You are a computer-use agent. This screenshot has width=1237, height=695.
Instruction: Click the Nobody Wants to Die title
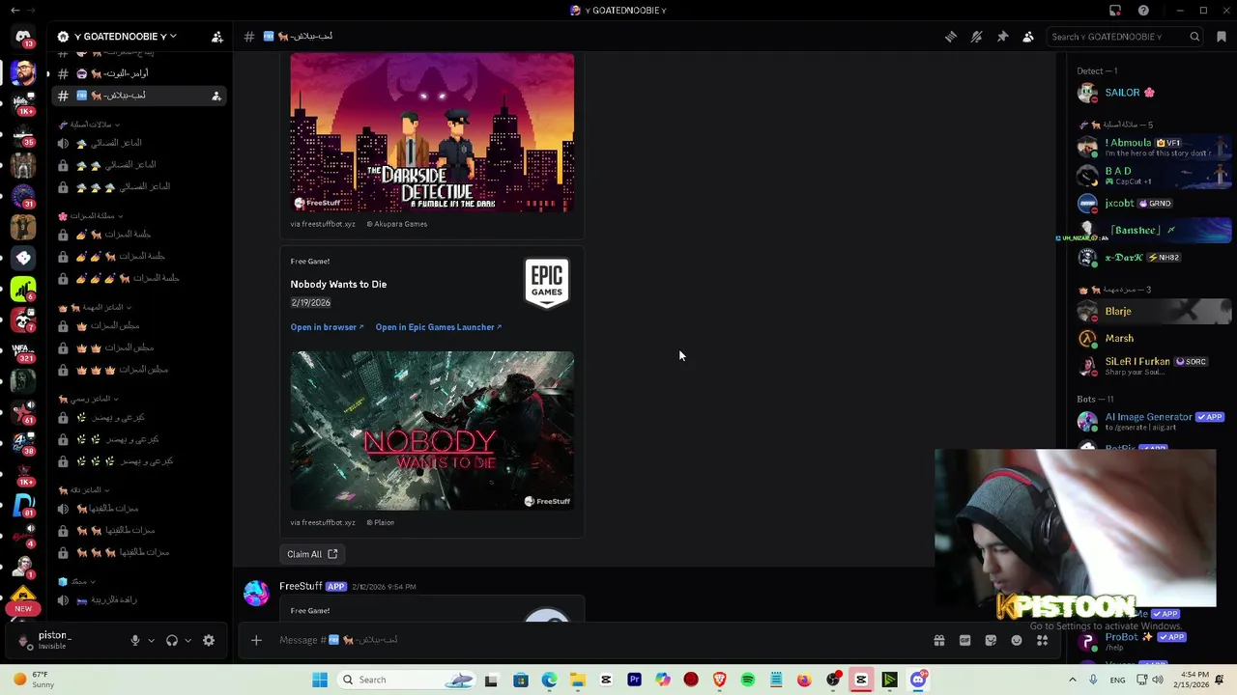tap(338, 284)
